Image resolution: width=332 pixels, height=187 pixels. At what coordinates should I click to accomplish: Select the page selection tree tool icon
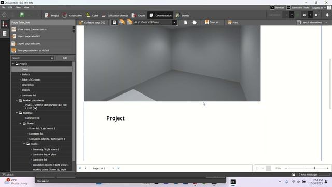point(5,24)
